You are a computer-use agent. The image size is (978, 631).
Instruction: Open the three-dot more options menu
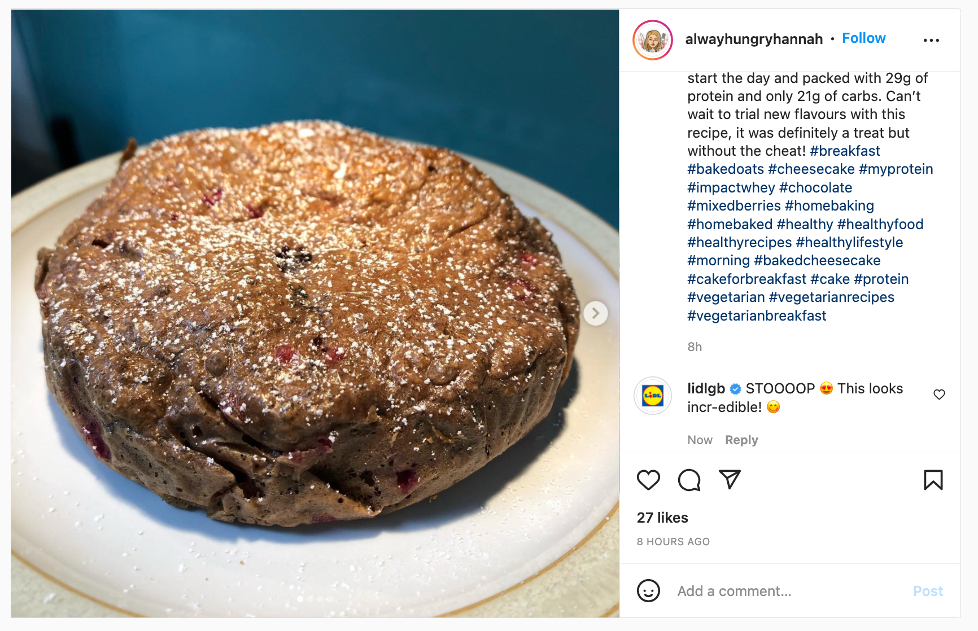[931, 40]
